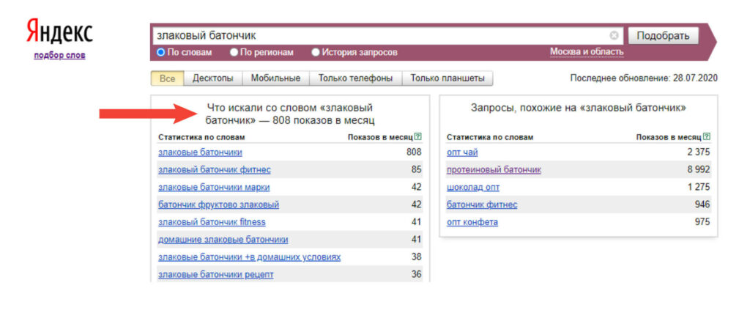Select the 'По словам' radio button
This screenshot has width=750, height=313.
(x=161, y=52)
